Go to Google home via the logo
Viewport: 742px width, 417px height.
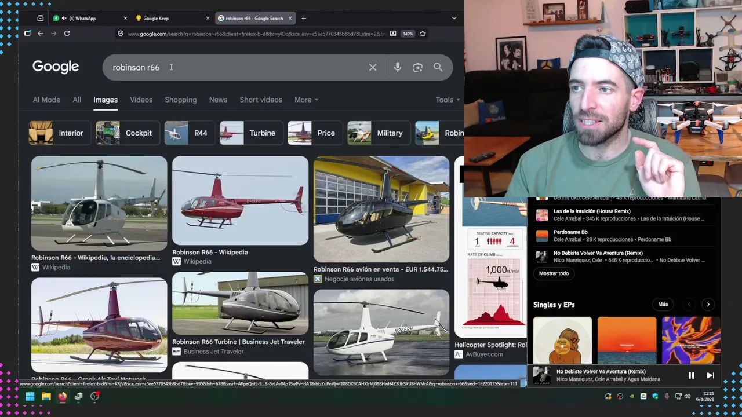pyautogui.click(x=56, y=67)
